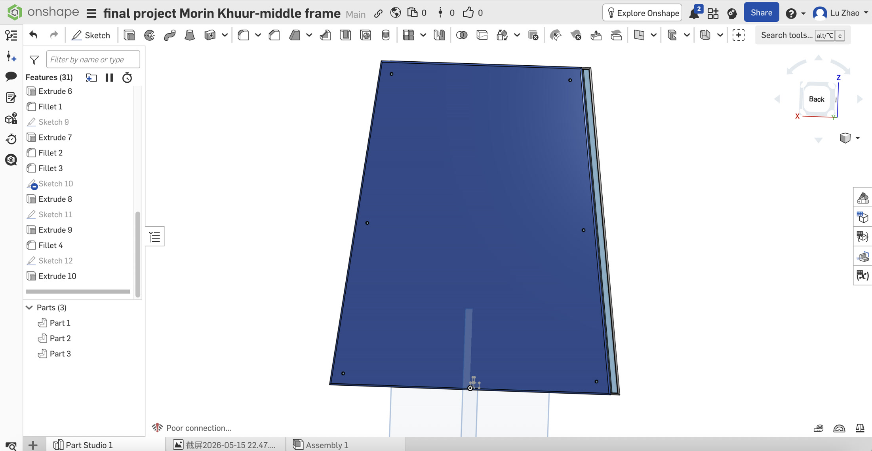
Task: Select the Move face tool icon
Action: click(596, 35)
